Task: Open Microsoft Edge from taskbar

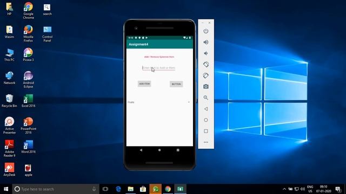Action: click(118, 189)
